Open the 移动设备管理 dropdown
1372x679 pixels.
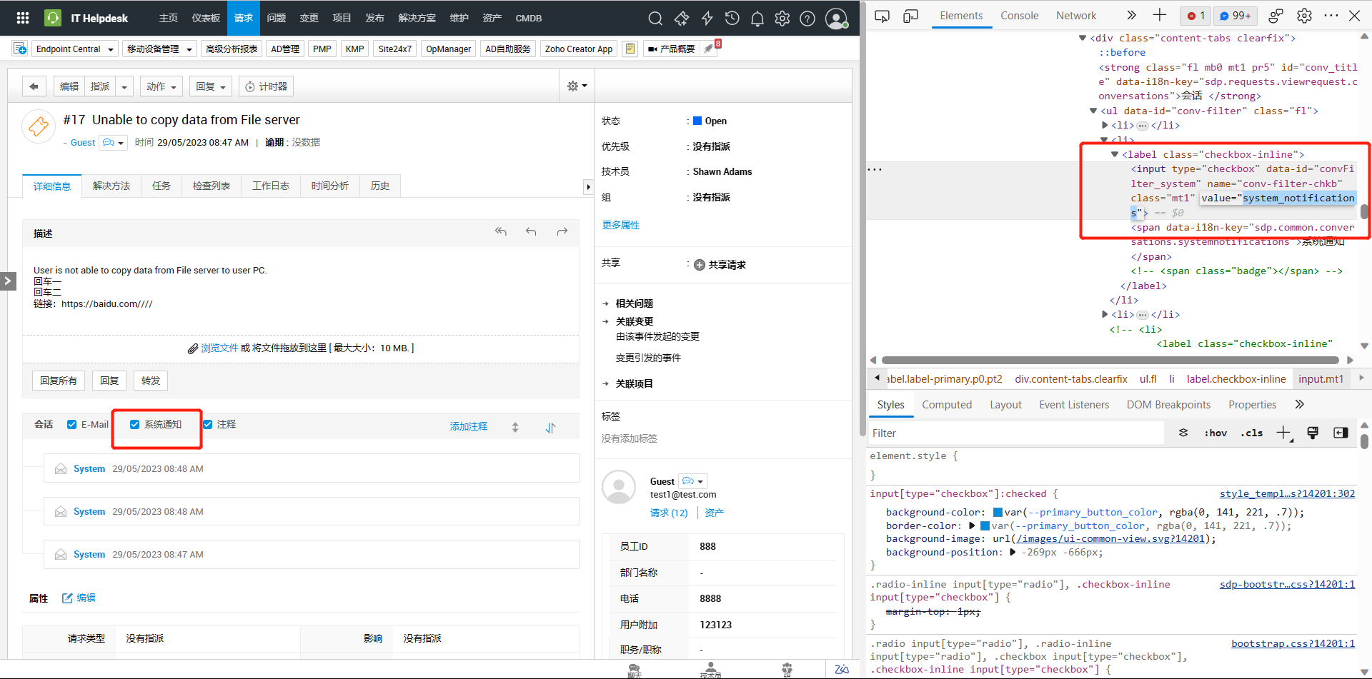pyautogui.click(x=159, y=49)
